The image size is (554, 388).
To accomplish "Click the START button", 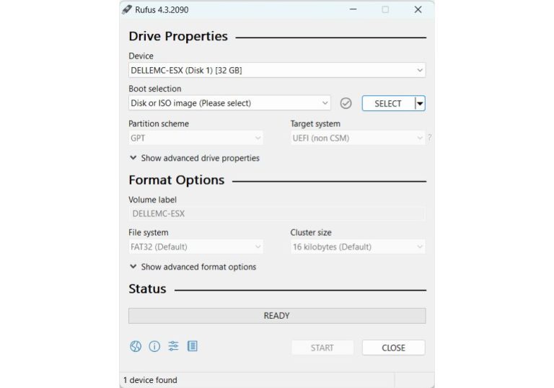I will [322, 348].
